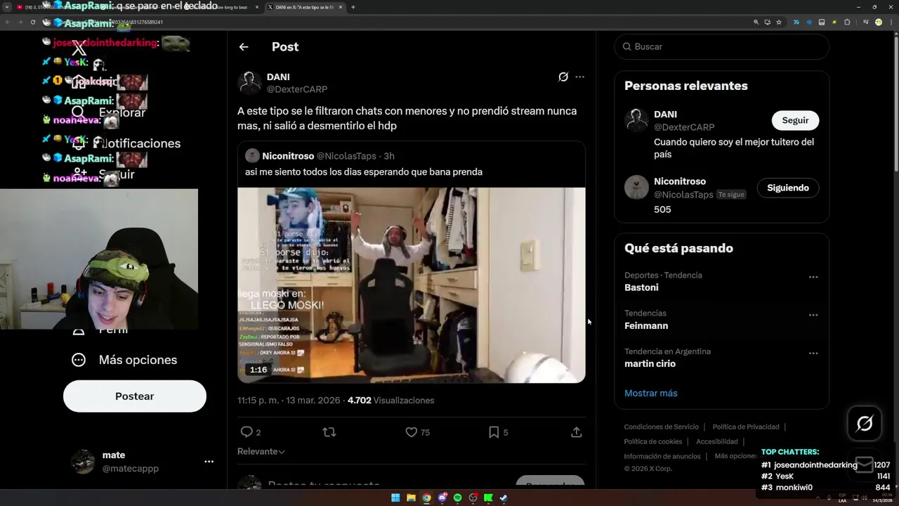
Task: Open Grok explain icon on DANI's post
Action: coord(563,77)
